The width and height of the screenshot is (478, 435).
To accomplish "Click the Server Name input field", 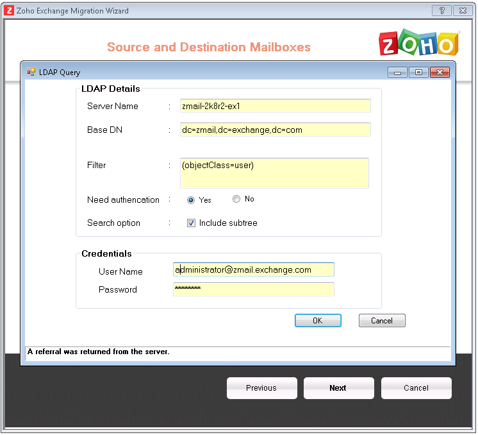I will coord(275,107).
